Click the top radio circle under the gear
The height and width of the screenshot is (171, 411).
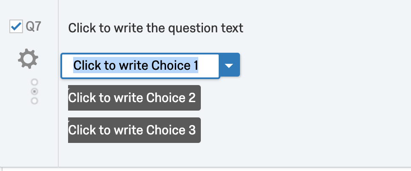coord(35,82)
